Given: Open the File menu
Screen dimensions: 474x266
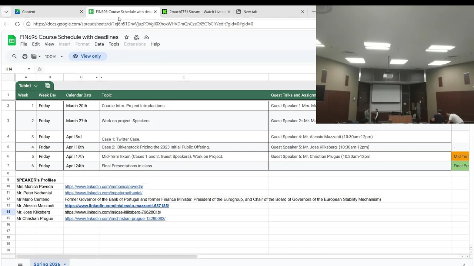Looking at the screenshot, I should [x=24, y=44].
